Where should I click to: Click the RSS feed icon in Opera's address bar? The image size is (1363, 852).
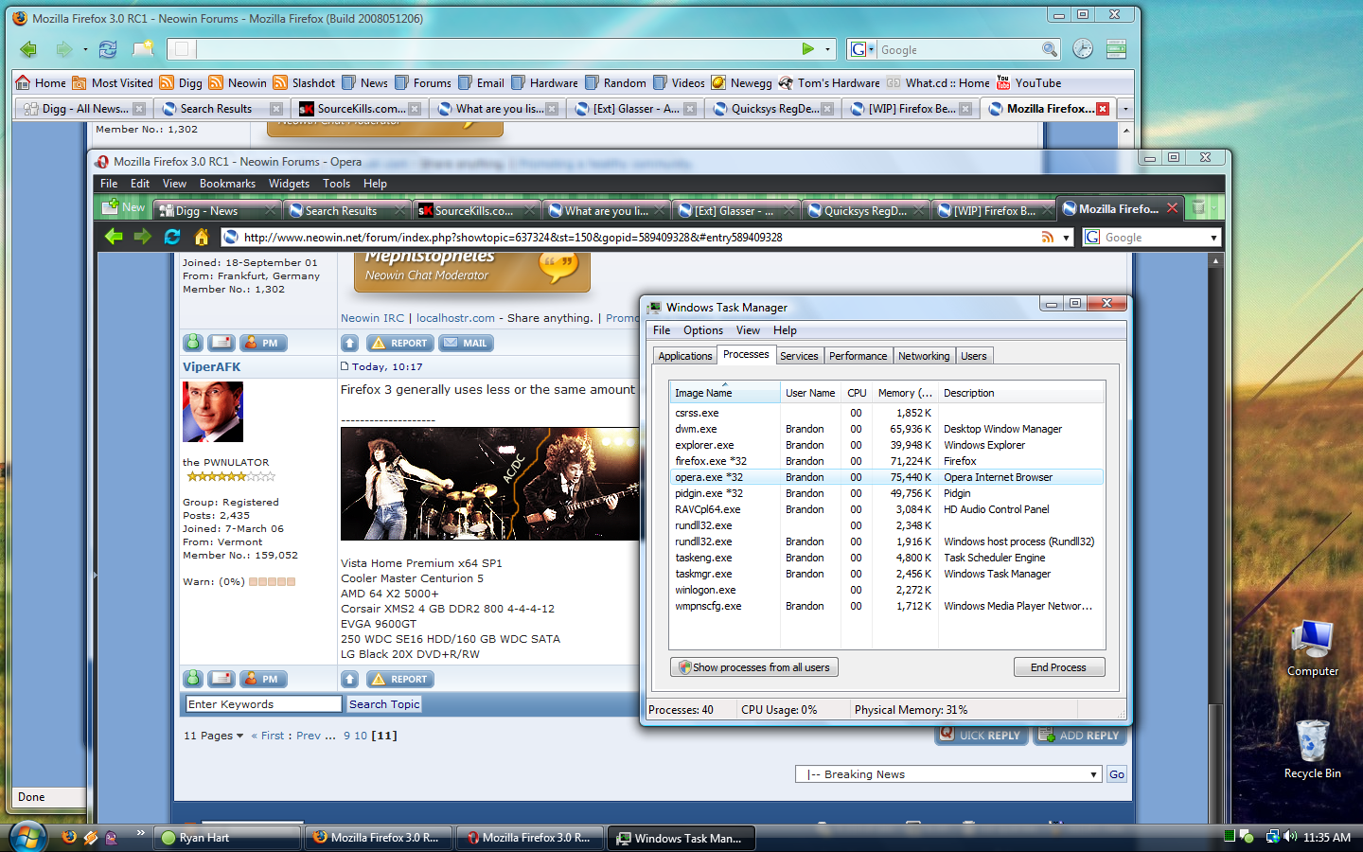click(1047, 238)
